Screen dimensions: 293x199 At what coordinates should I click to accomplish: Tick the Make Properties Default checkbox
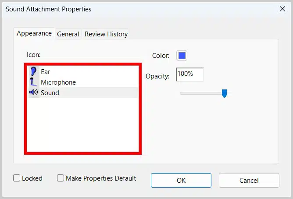click(x=61, y=178)
